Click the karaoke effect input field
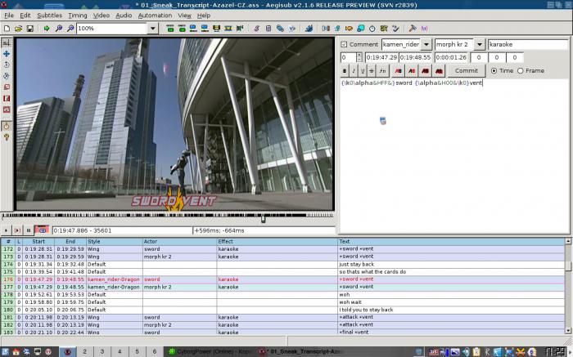The height and width of the screenshot is (357, 573). 528,44
